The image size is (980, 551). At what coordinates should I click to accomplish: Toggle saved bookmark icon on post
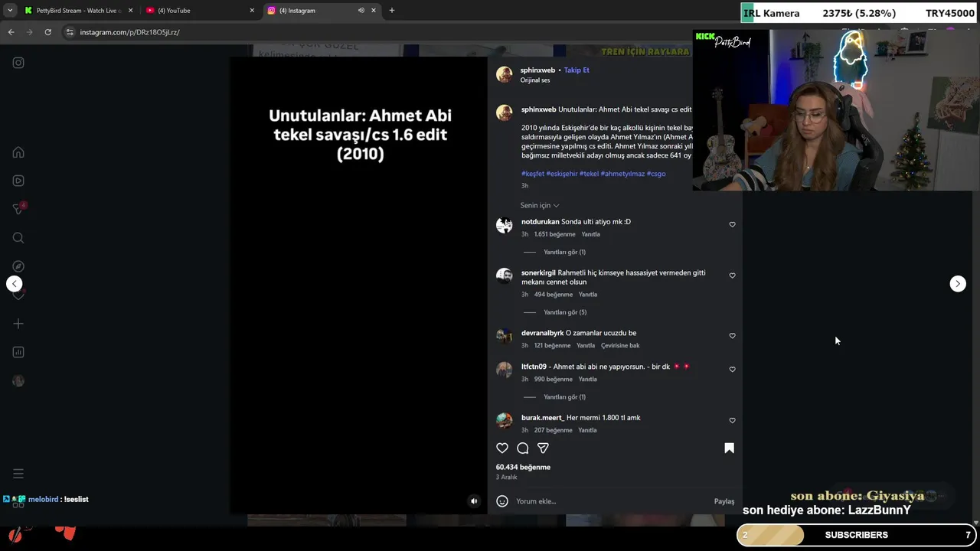[729, 448]
